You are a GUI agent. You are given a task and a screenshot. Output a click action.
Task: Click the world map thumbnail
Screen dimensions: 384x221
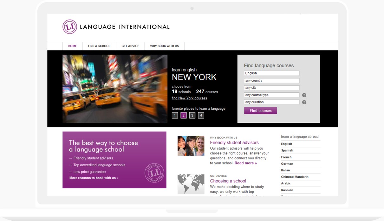click(x=191, y=184)
